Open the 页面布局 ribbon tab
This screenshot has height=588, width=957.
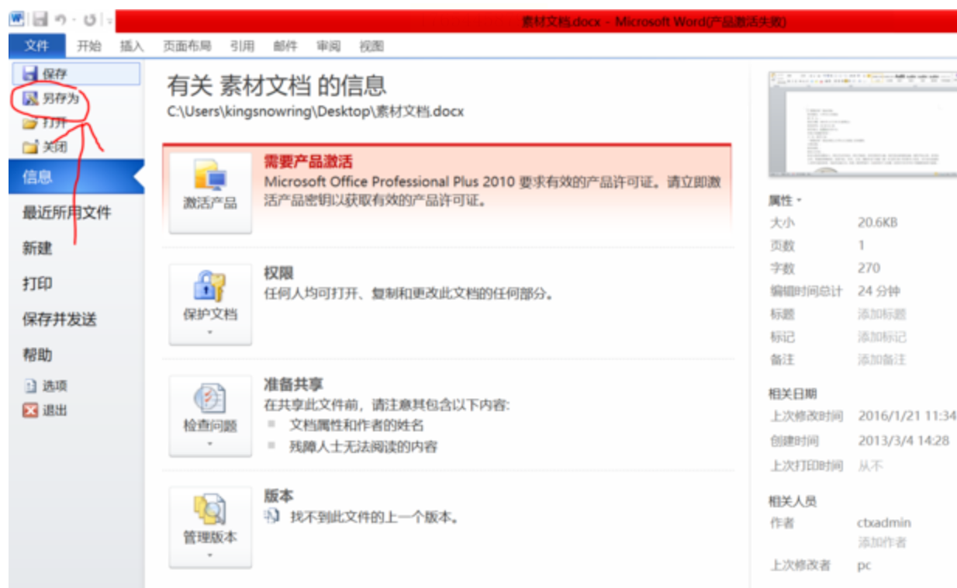(187, 47)
